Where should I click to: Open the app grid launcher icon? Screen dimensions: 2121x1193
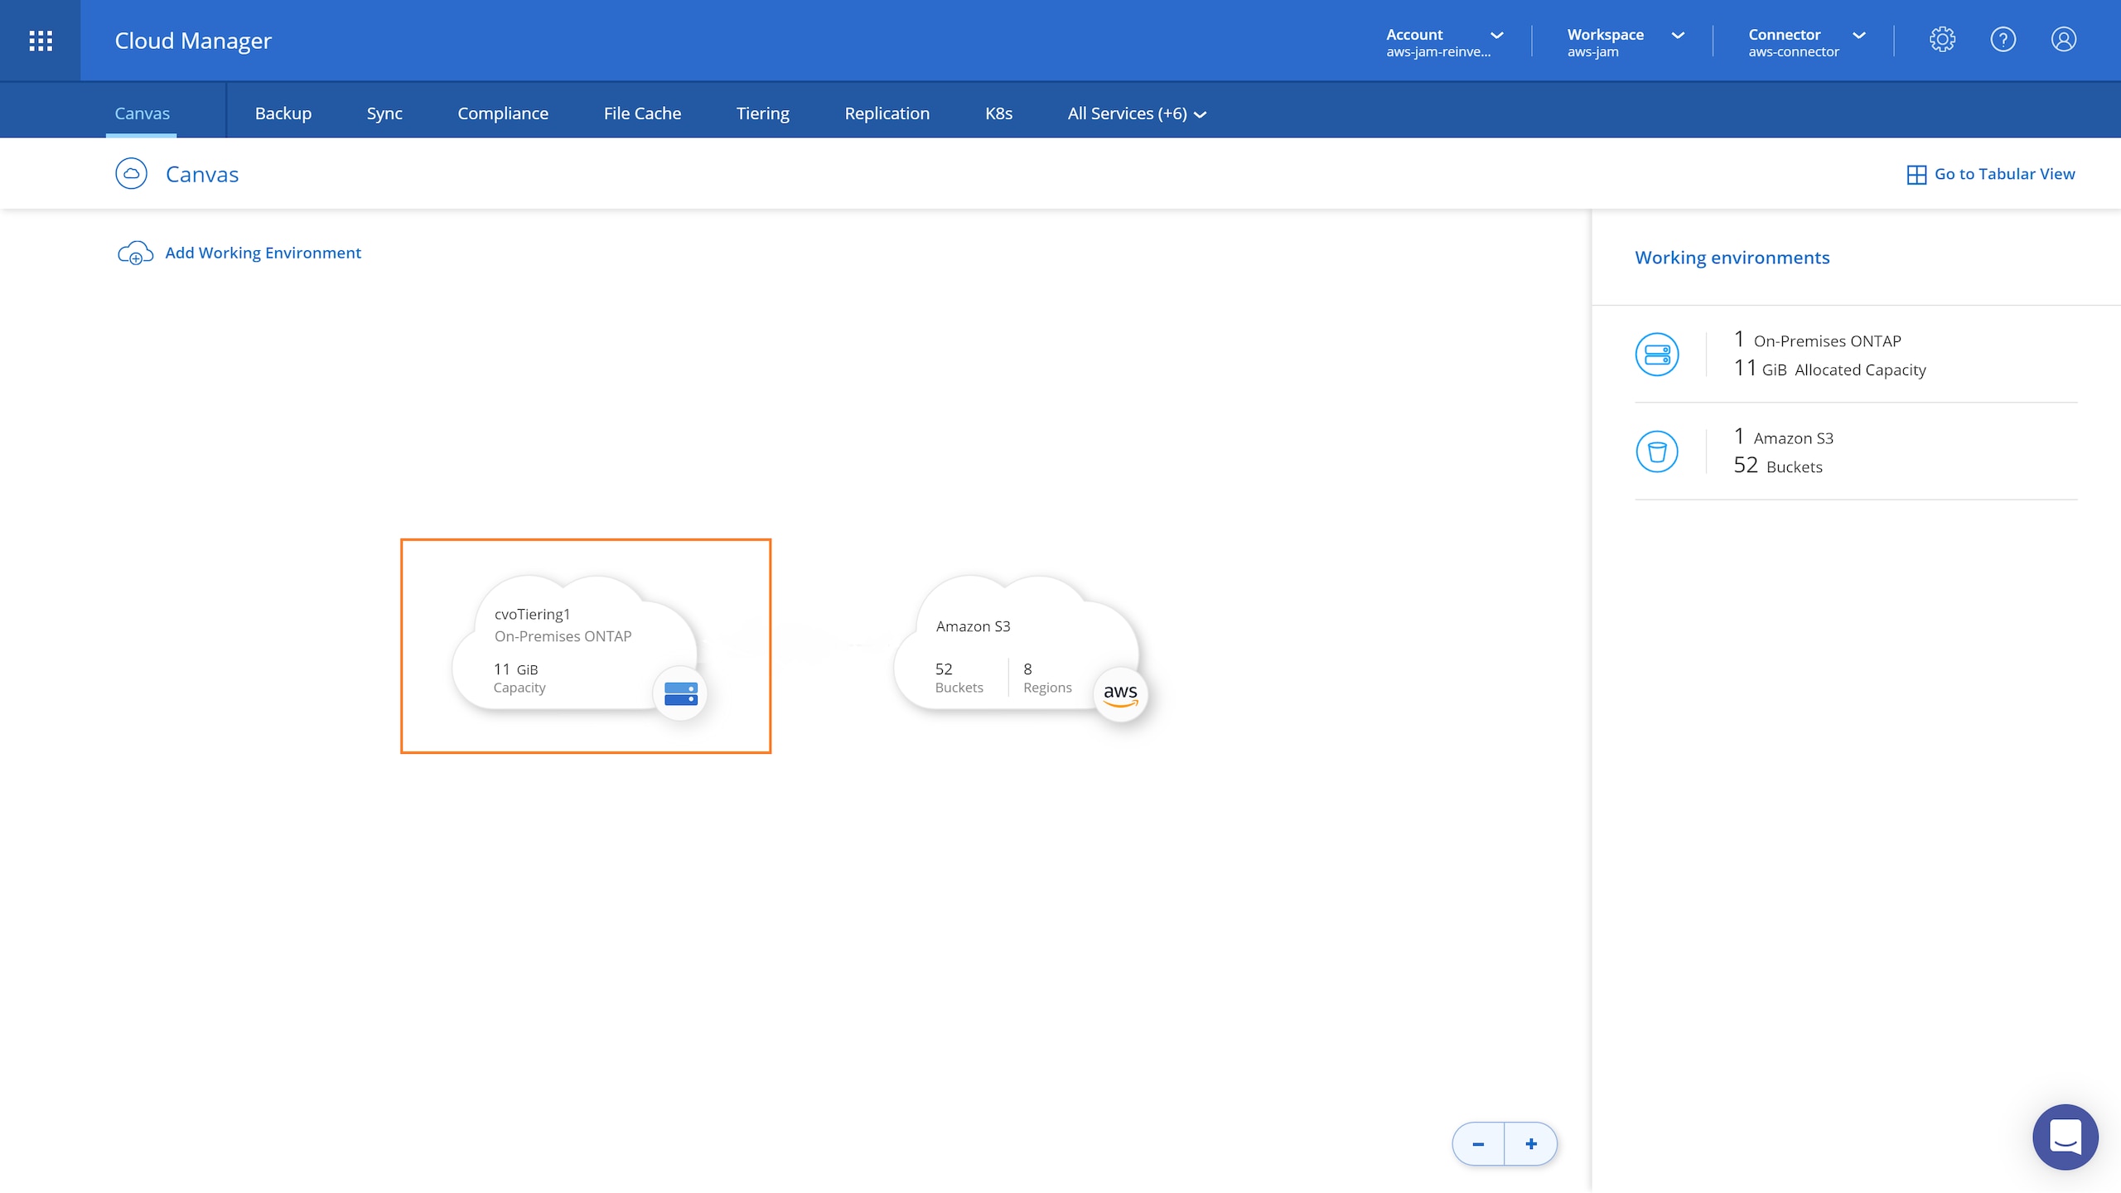(41, 41)
